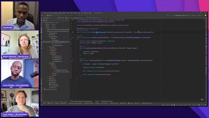Click the locate-in-solution target icon
Image resolution: width=209 pixels, height=118 pixels.
pyautogui.click(x=59, y=18)
